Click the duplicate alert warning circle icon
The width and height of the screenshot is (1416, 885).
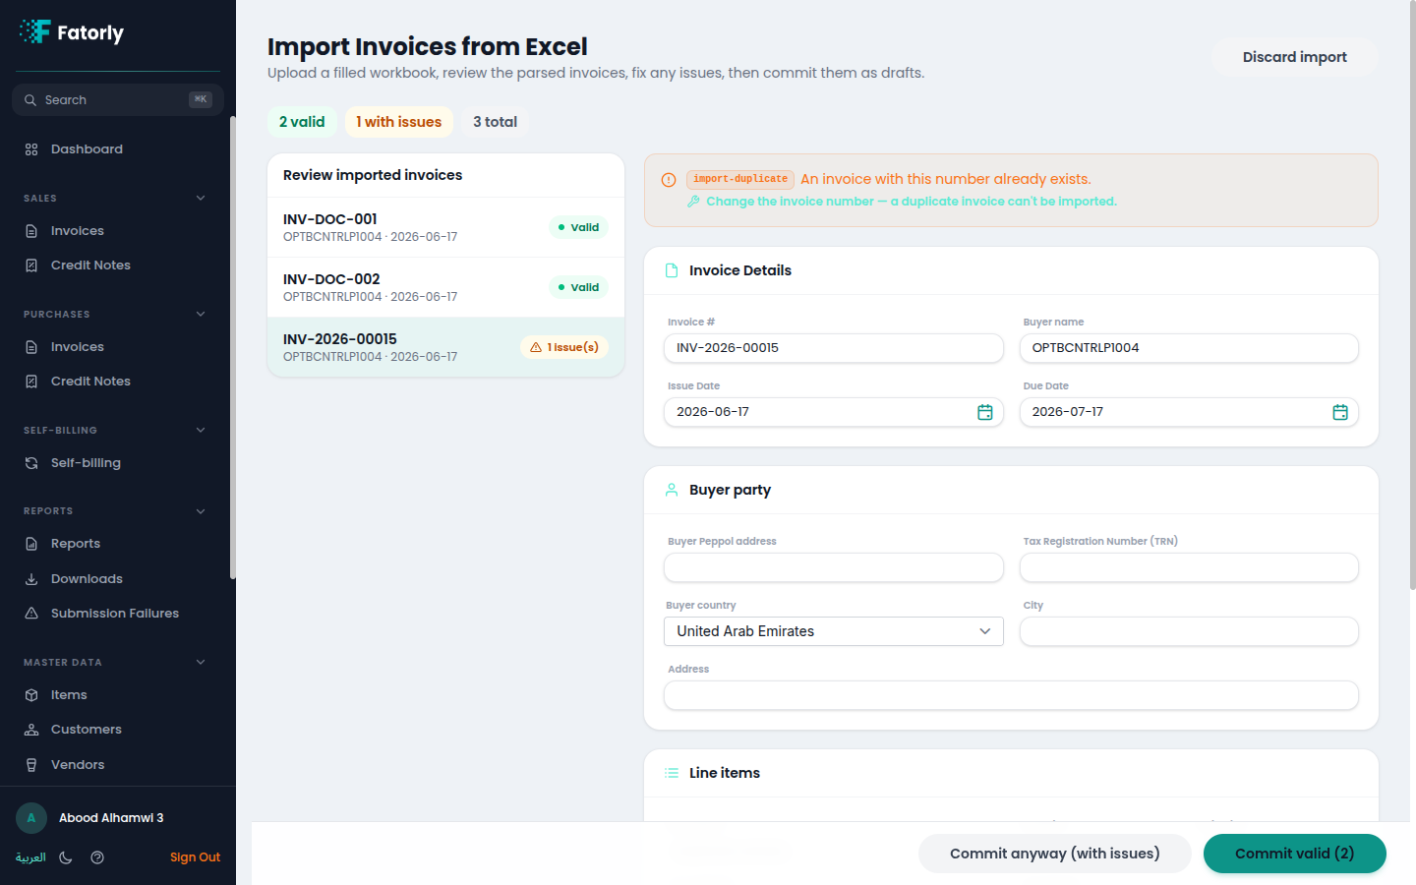pyautogui.click(x=669, y=180)
